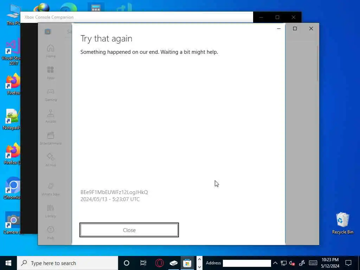Show hidden system tray icons
The image size is (360, 270).
(275, 263)
